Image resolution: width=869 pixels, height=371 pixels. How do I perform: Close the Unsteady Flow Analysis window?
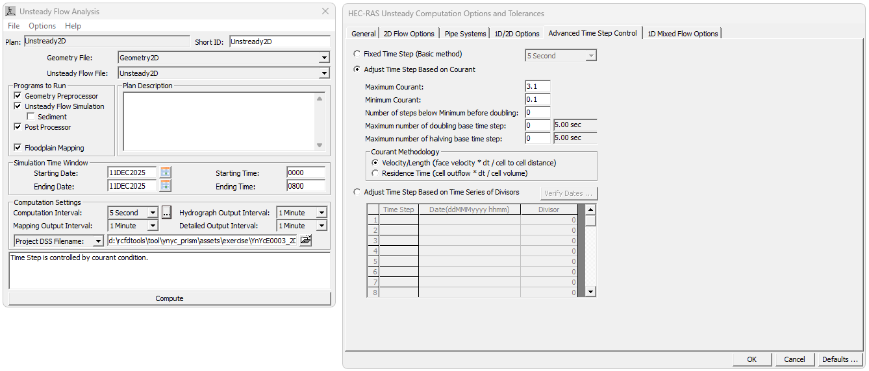[x=326, y=11]
